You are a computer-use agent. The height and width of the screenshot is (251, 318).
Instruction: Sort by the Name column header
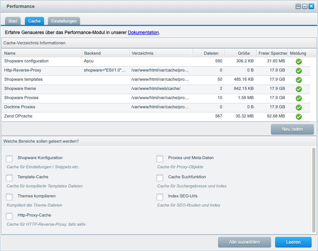pyautogui.click(x=42, y=53)
